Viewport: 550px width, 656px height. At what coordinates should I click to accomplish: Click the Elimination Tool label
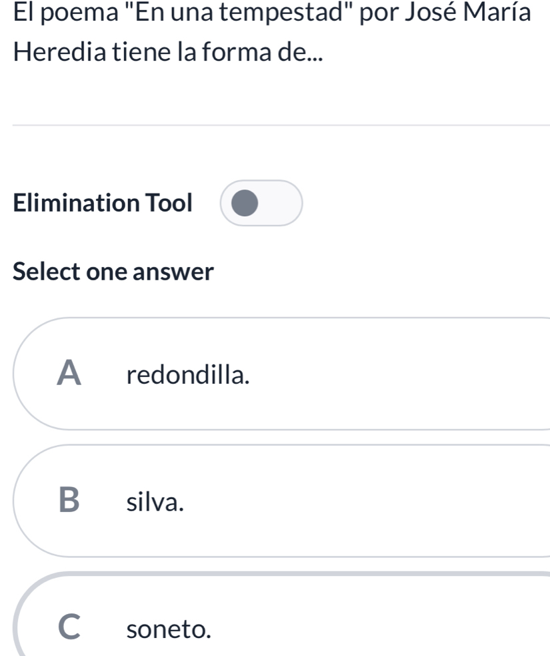(103, 203)
